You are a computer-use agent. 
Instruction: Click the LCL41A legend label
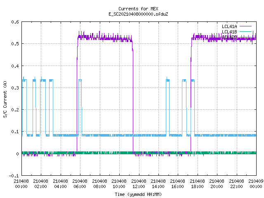click(x=229, y=26)
